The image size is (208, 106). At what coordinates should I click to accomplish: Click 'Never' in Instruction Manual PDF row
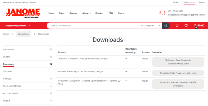[145, 81]
